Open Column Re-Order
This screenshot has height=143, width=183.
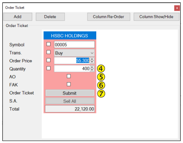pos(109,17)
